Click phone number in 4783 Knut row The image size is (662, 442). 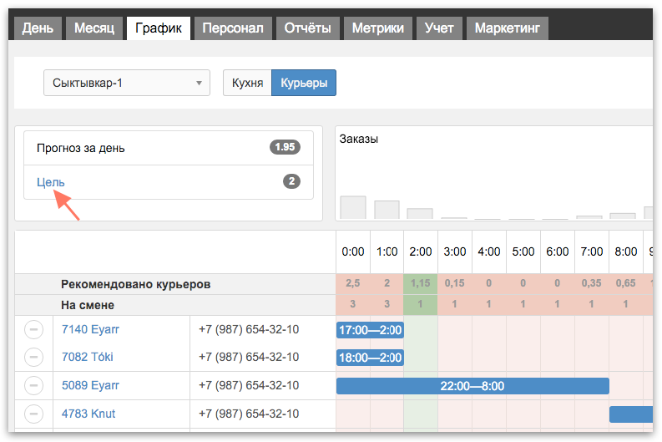tap(249, 414)
